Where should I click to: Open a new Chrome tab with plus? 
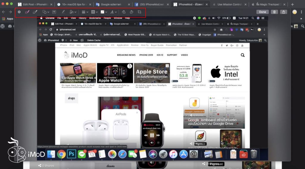coord(292,4)
